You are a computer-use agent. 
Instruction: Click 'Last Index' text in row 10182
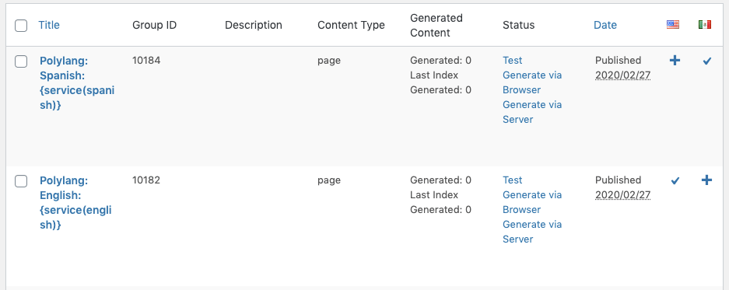click(434, 194)
